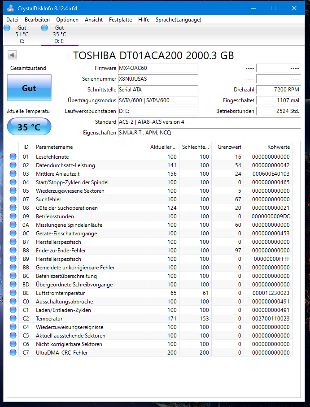Click the Seriennummer field X8N0JUSAS
Screen dimensions: 310x407
point(158,79)
